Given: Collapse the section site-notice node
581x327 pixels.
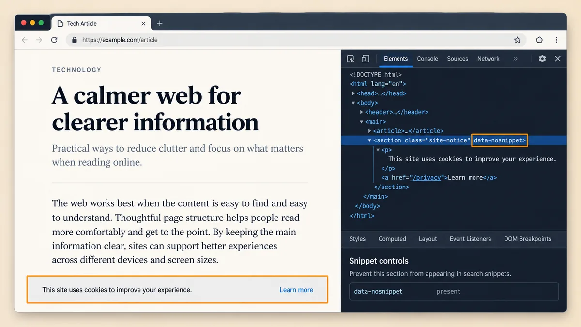Looking at the screenshot, I should [370, 140].
